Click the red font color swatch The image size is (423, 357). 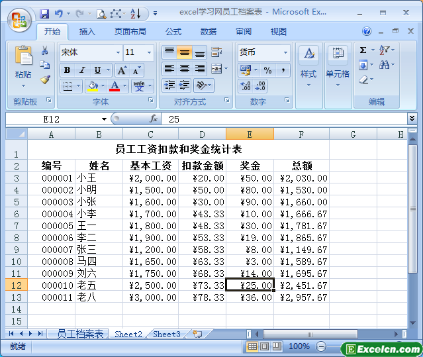115,86
